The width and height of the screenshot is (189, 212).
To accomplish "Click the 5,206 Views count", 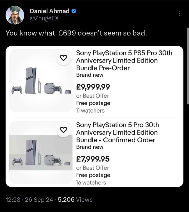I will (x=75, y=200).
